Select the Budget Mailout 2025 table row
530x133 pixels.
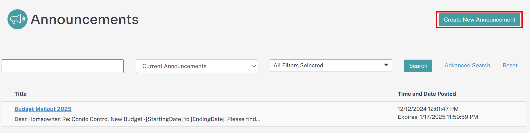click(x=264, y=114)
